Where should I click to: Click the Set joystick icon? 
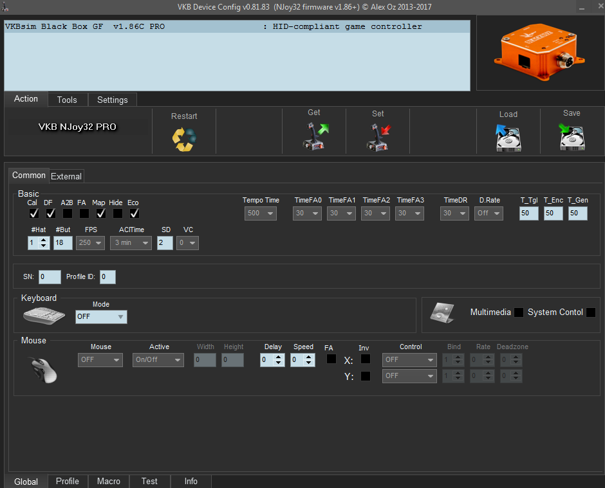click(378, 137)
